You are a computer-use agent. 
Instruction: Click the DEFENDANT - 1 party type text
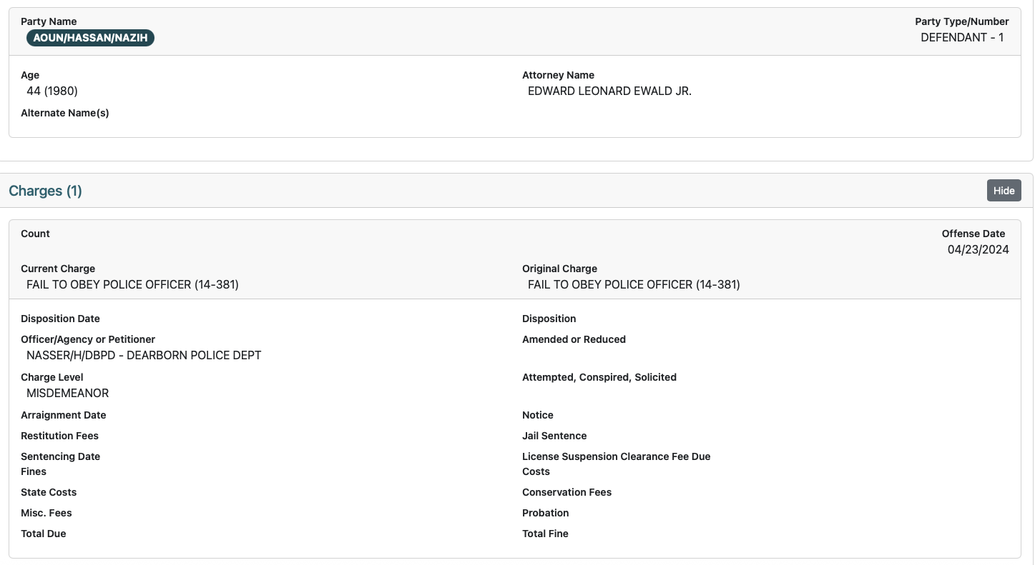962,38
